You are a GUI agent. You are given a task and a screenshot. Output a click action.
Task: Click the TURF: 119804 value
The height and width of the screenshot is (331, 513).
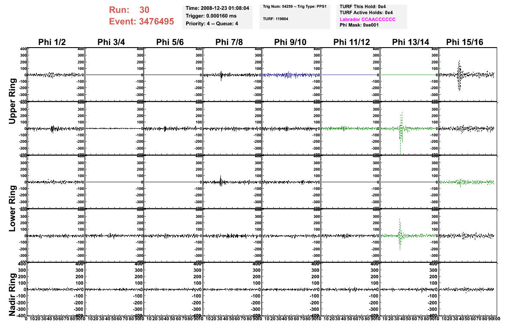[275, 19]
